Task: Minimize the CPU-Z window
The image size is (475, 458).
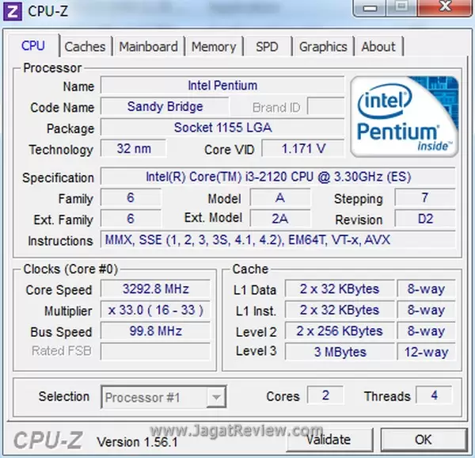Action: coord(370,8)
